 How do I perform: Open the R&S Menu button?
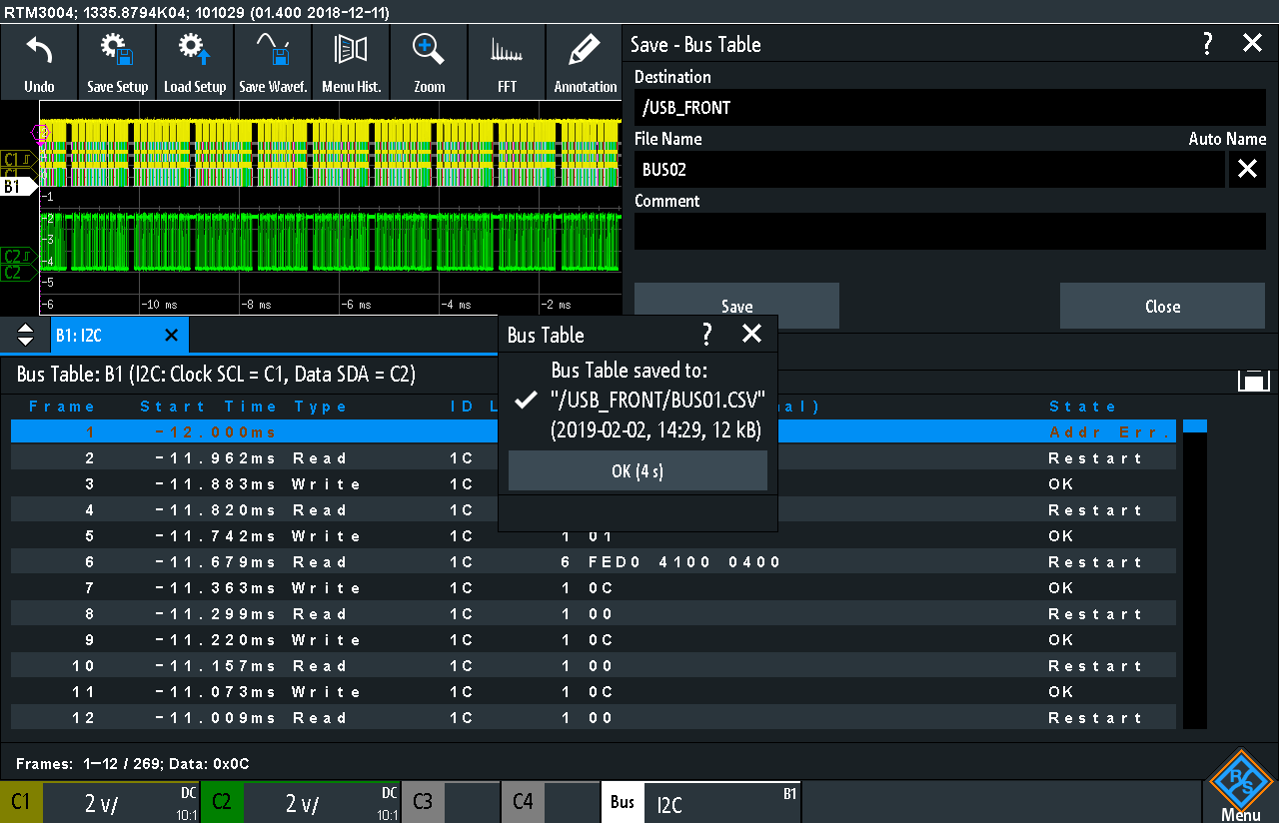1240,785
